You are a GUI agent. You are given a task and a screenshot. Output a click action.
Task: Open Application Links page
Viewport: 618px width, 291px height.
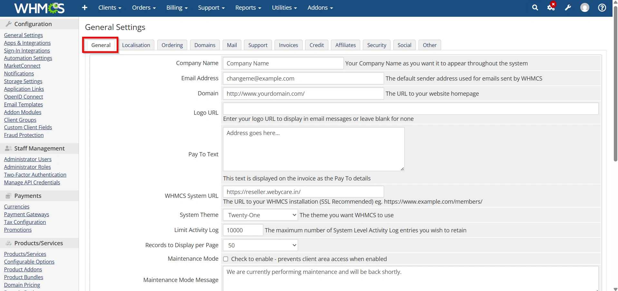[x=24, y=89]
